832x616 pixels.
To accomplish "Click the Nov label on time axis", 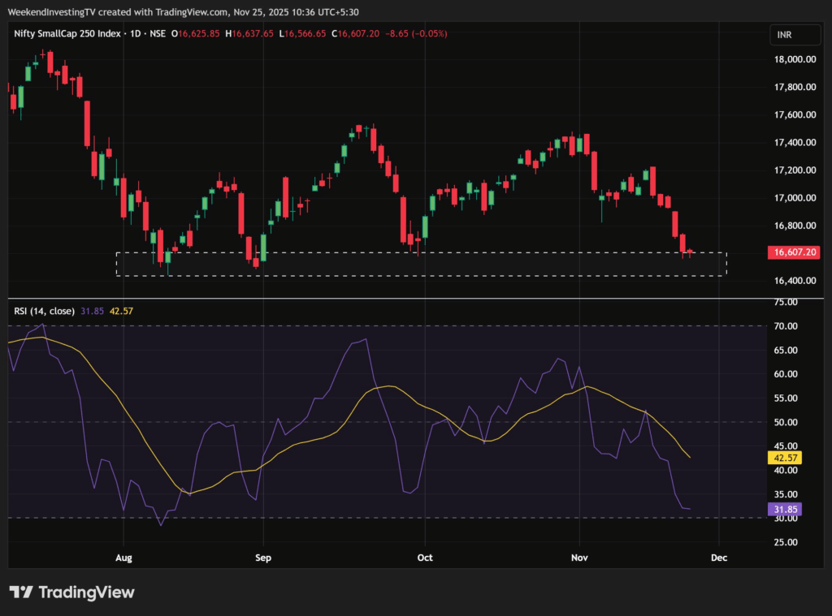I will point(579,558).
